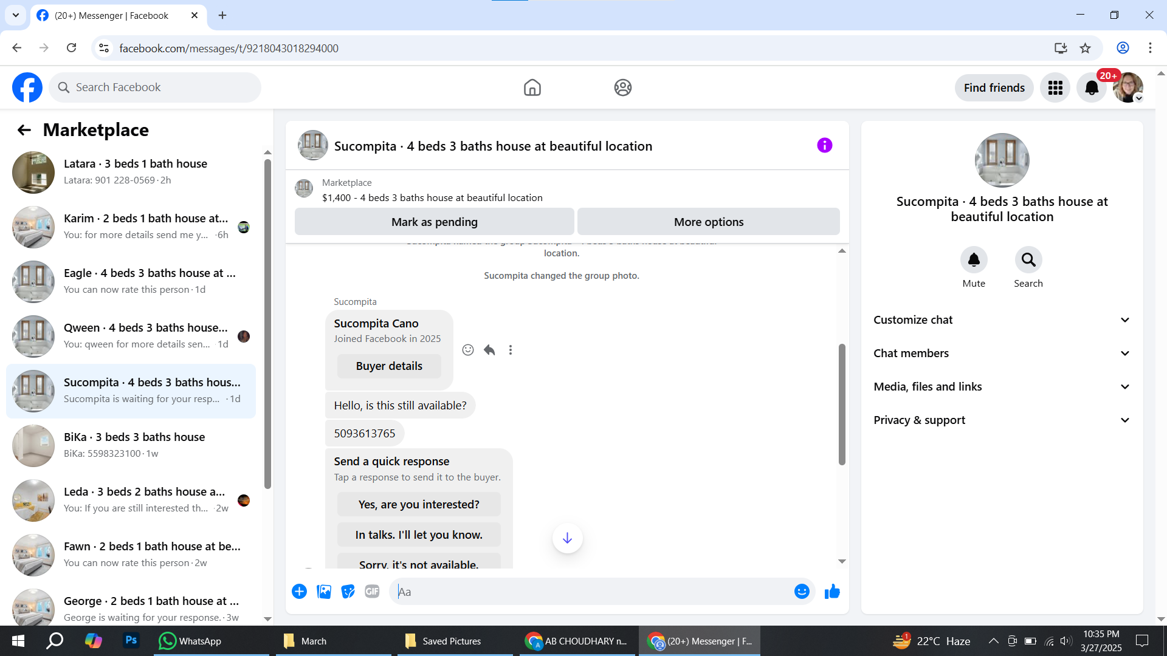Open Qween 4 beds 3 baths conversation

click(x=131, y=337)
